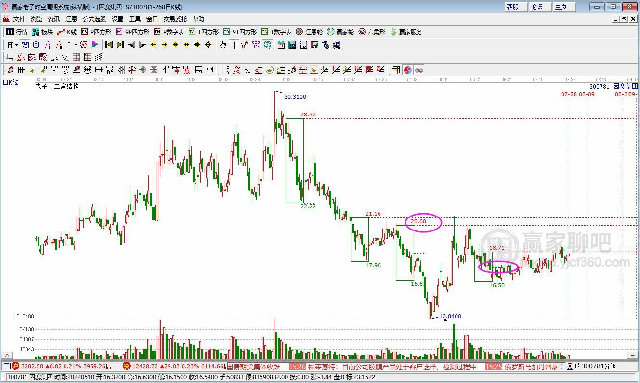Viewport: 640px width, 383px height.
Task: Click the red compass-rose star icon
Action: tap(143, 70)
